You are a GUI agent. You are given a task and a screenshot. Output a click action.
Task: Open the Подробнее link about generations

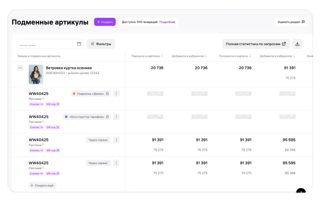[x=167, y=22]
